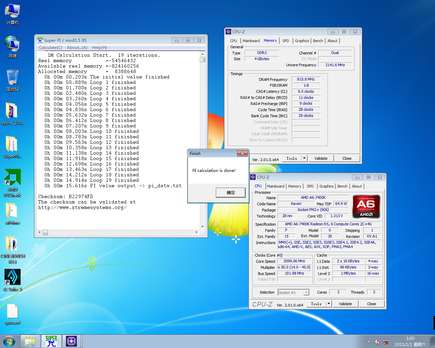Switch to CPU tab in Memory CPU-Z window
The width and height of the screenshot is (435, 348).
pos(233,41)
